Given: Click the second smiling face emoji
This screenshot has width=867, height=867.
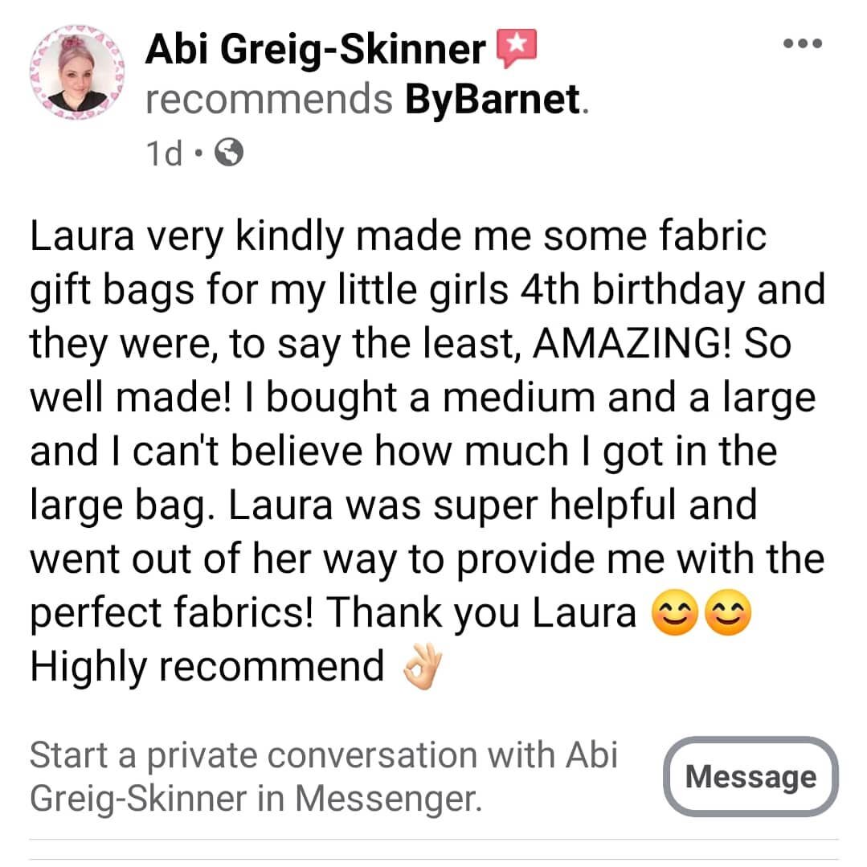Looking at the screenshot, I should point(728,612).
